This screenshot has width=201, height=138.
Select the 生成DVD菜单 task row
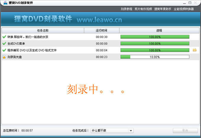(x=100, y=44)
